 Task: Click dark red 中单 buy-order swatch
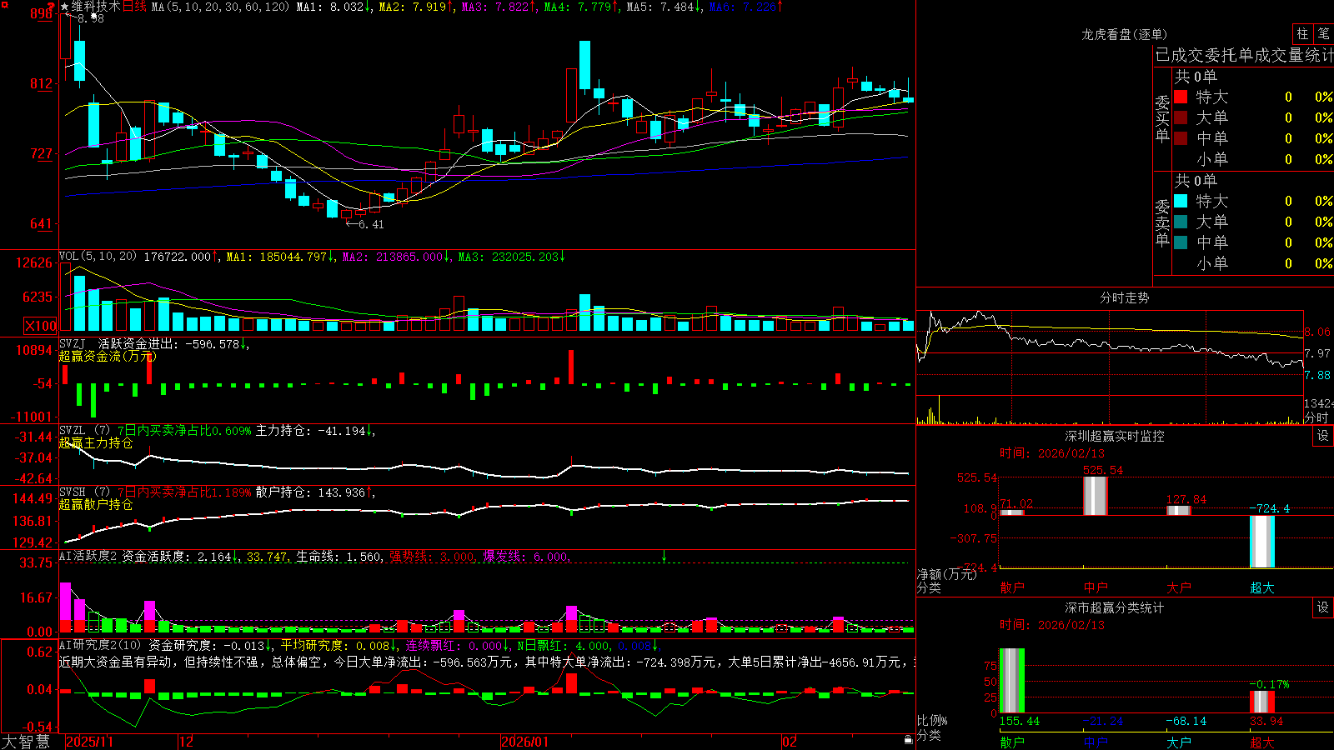(x=1181, y=138)
